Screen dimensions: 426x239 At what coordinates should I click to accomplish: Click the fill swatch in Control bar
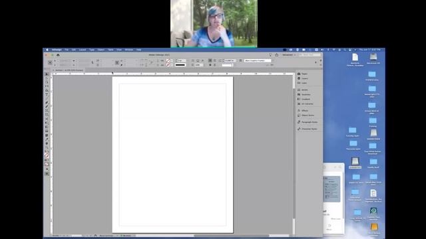(168, 60)
